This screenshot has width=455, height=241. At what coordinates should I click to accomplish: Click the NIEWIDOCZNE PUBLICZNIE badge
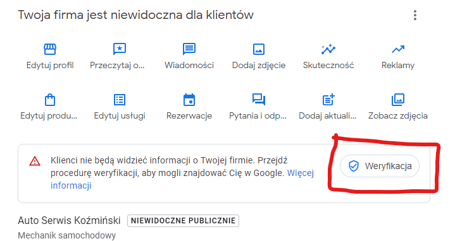tap(183, 221)
